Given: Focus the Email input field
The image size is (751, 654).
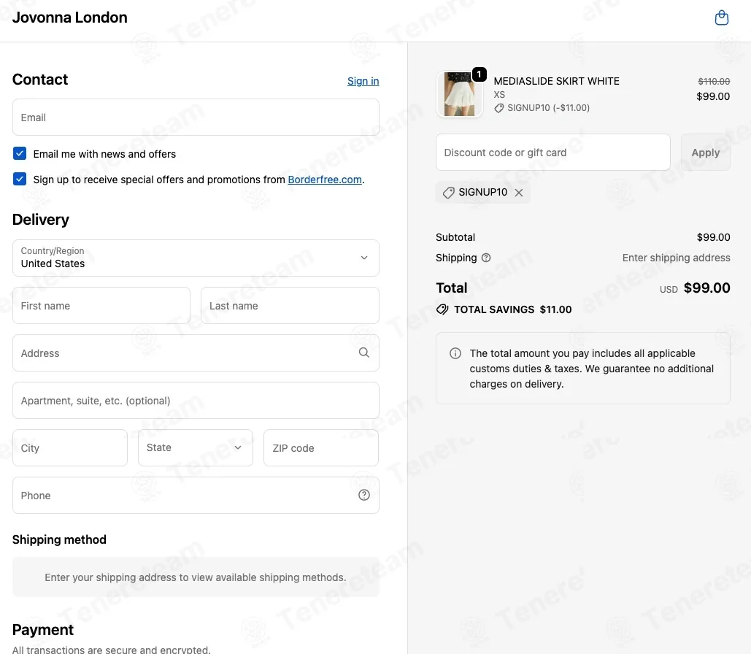Looking at the screenshot, I should coord(196,118).
